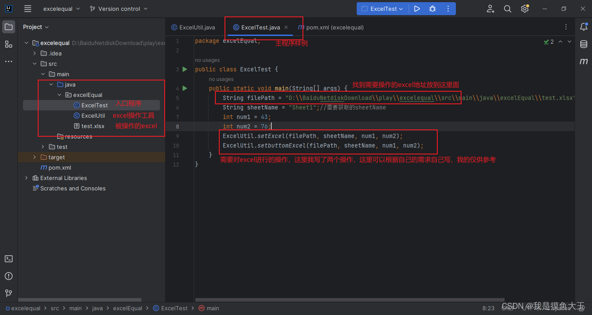This screenshot has height=315, width=592.
Task: Open the Problems tool window icon
Action: 9,276
